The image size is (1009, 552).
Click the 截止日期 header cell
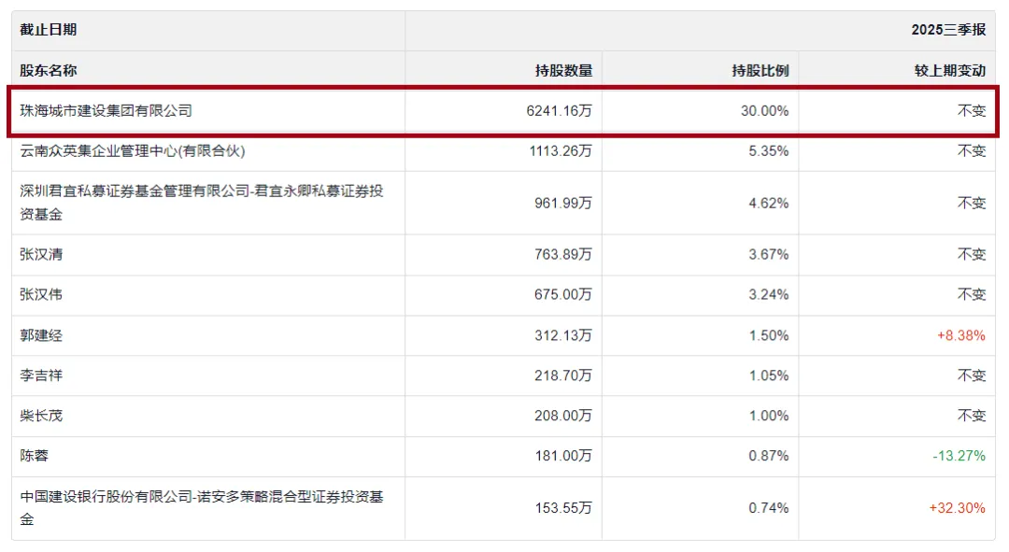[49, 30]
